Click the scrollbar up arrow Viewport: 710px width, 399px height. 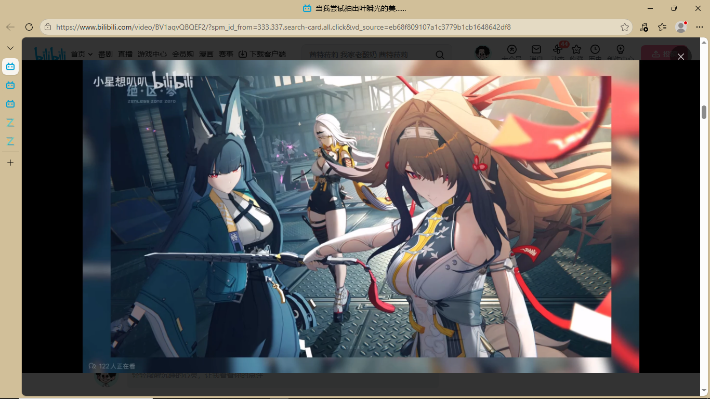click(x=704, y=42)
